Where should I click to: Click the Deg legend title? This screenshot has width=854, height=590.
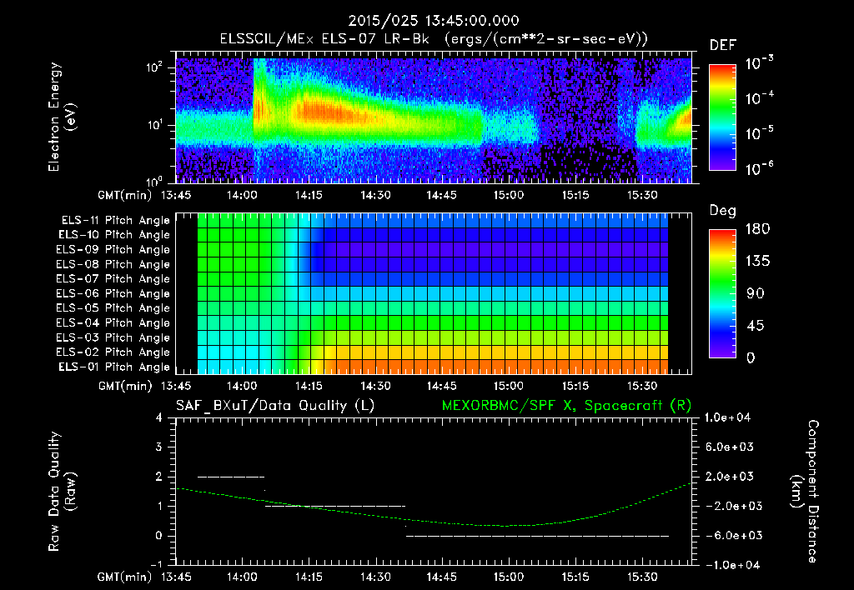point(723,211)
